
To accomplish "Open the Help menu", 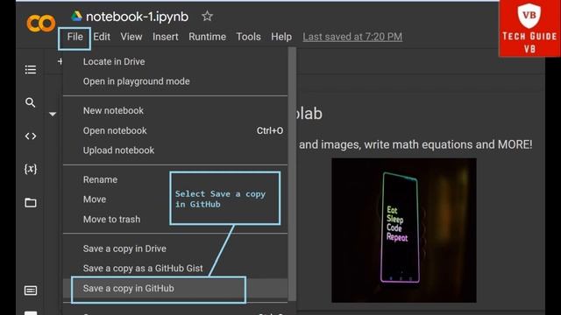I will click(x=281, y=37).
